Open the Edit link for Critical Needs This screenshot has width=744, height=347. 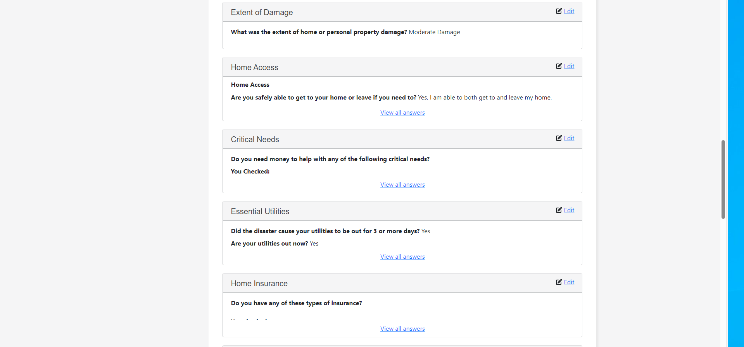[x=569, y=138]
